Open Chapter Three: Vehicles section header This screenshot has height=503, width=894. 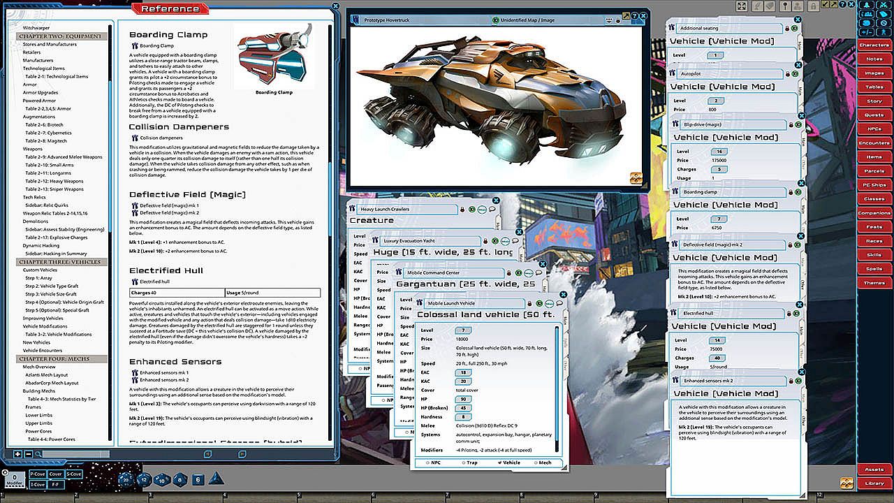coord(61,262)
